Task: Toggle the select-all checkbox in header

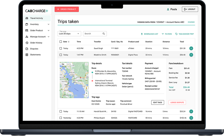Action: click(x=61, y=41)
